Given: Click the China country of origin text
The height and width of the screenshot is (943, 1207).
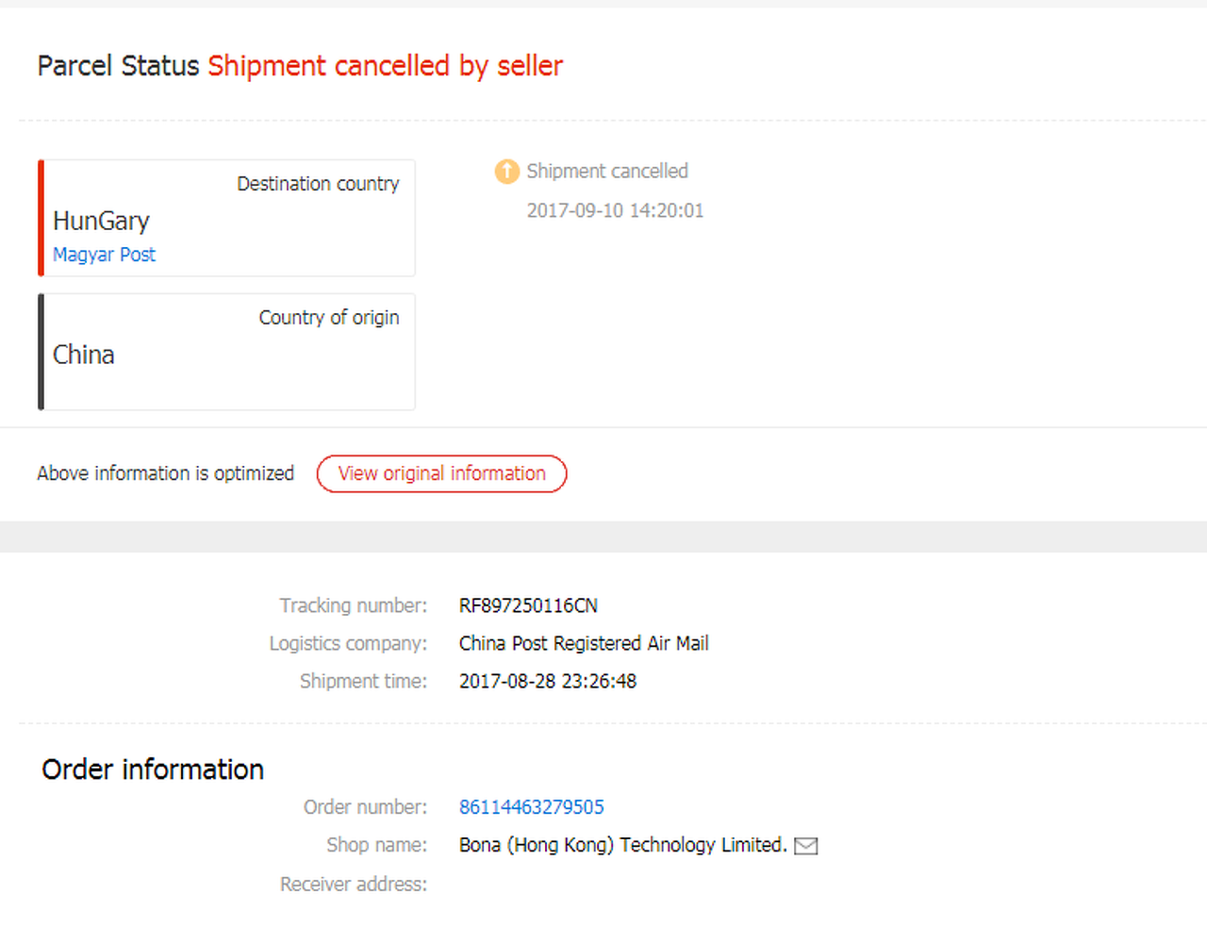Looking at the screenshot, I should point(84,355).
